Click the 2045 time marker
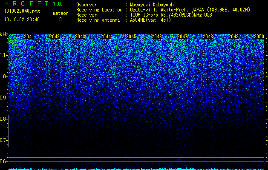The image size is (268, 170). (x=131, y=37)
